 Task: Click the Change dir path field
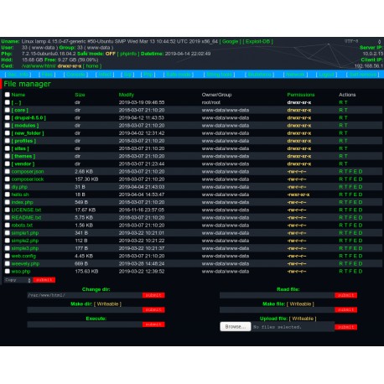tap(85, 295)
